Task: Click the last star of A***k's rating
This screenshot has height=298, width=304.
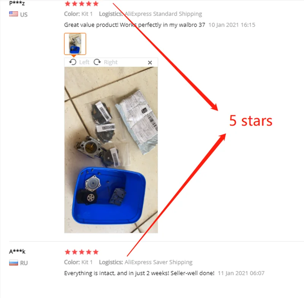Action: click(96, 252)
